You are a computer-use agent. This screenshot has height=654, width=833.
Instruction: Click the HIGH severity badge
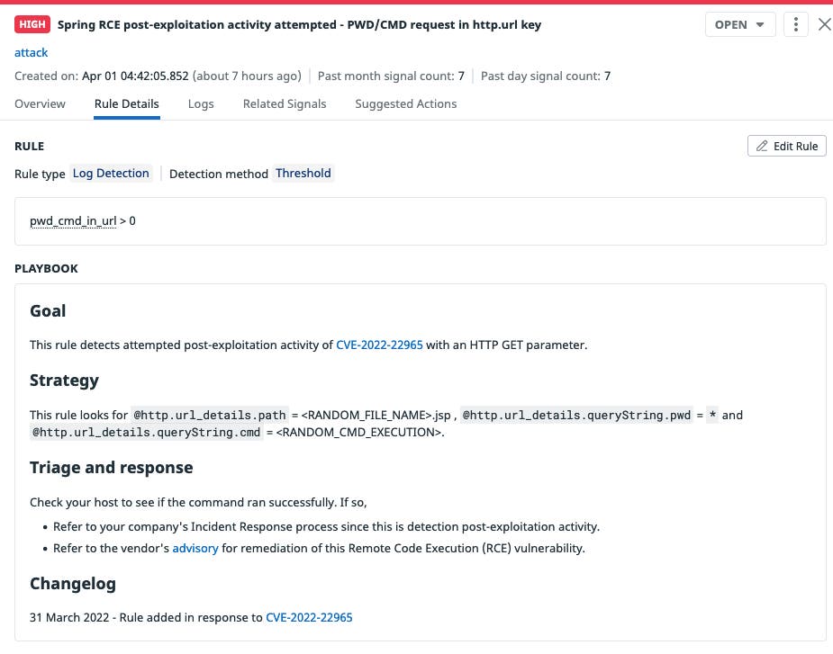pyautogui.click(x=31, y=24)
